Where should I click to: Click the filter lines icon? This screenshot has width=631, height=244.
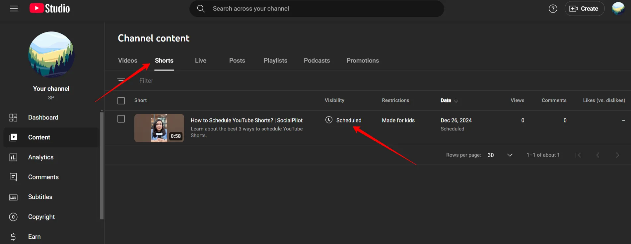click(121, 80)
